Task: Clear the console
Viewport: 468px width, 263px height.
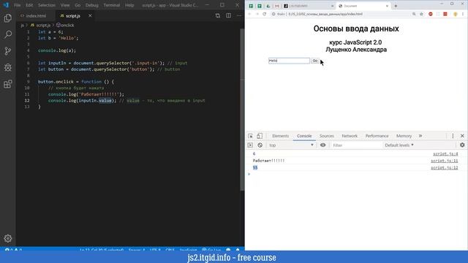Action: 260,145
